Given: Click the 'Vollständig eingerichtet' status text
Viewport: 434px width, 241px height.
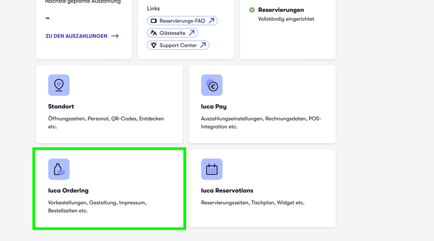Looking at the screenshot, I should tap(286, 19).
